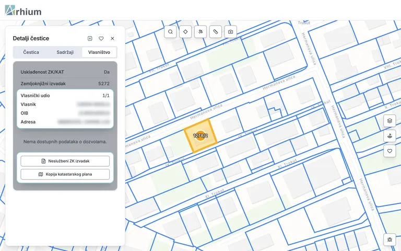401x251 pixels.
Task: Open the map search tool
Action: pyautogui.click(x=170, y=32)
